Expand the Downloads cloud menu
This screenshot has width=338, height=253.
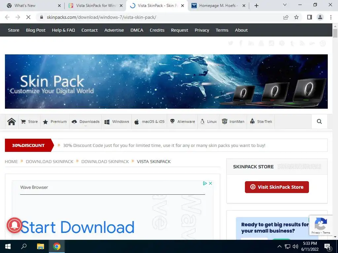click(x=85, y=122)
